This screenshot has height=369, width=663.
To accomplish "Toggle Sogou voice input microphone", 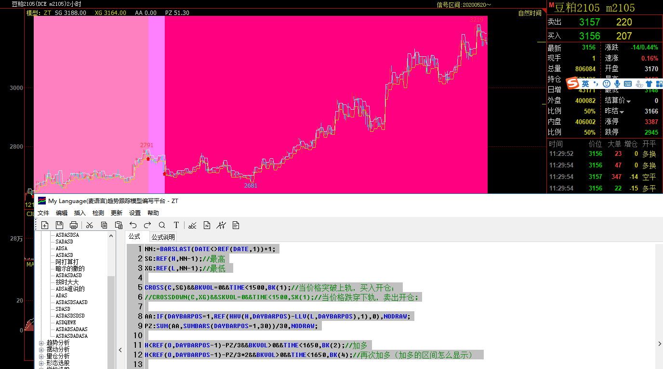I will pos(617,84).
